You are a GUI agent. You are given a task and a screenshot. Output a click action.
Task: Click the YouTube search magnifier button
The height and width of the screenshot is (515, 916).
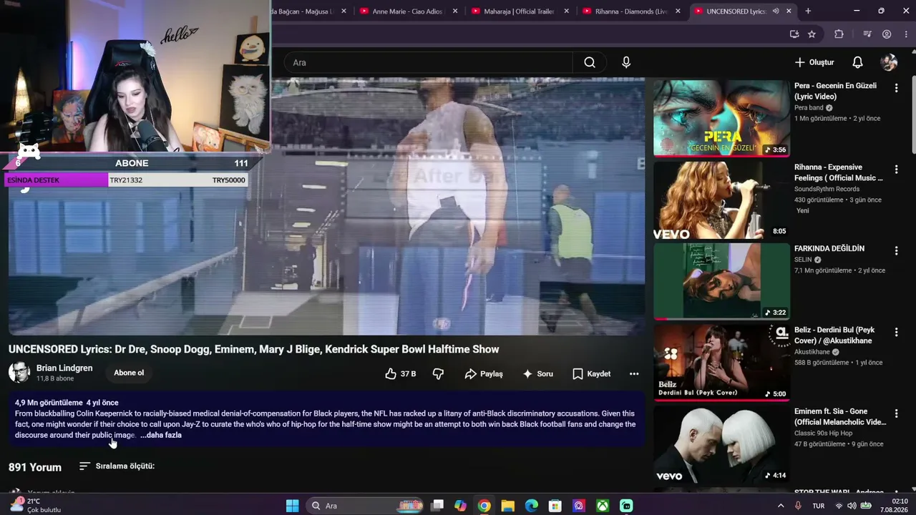point(590,62)
